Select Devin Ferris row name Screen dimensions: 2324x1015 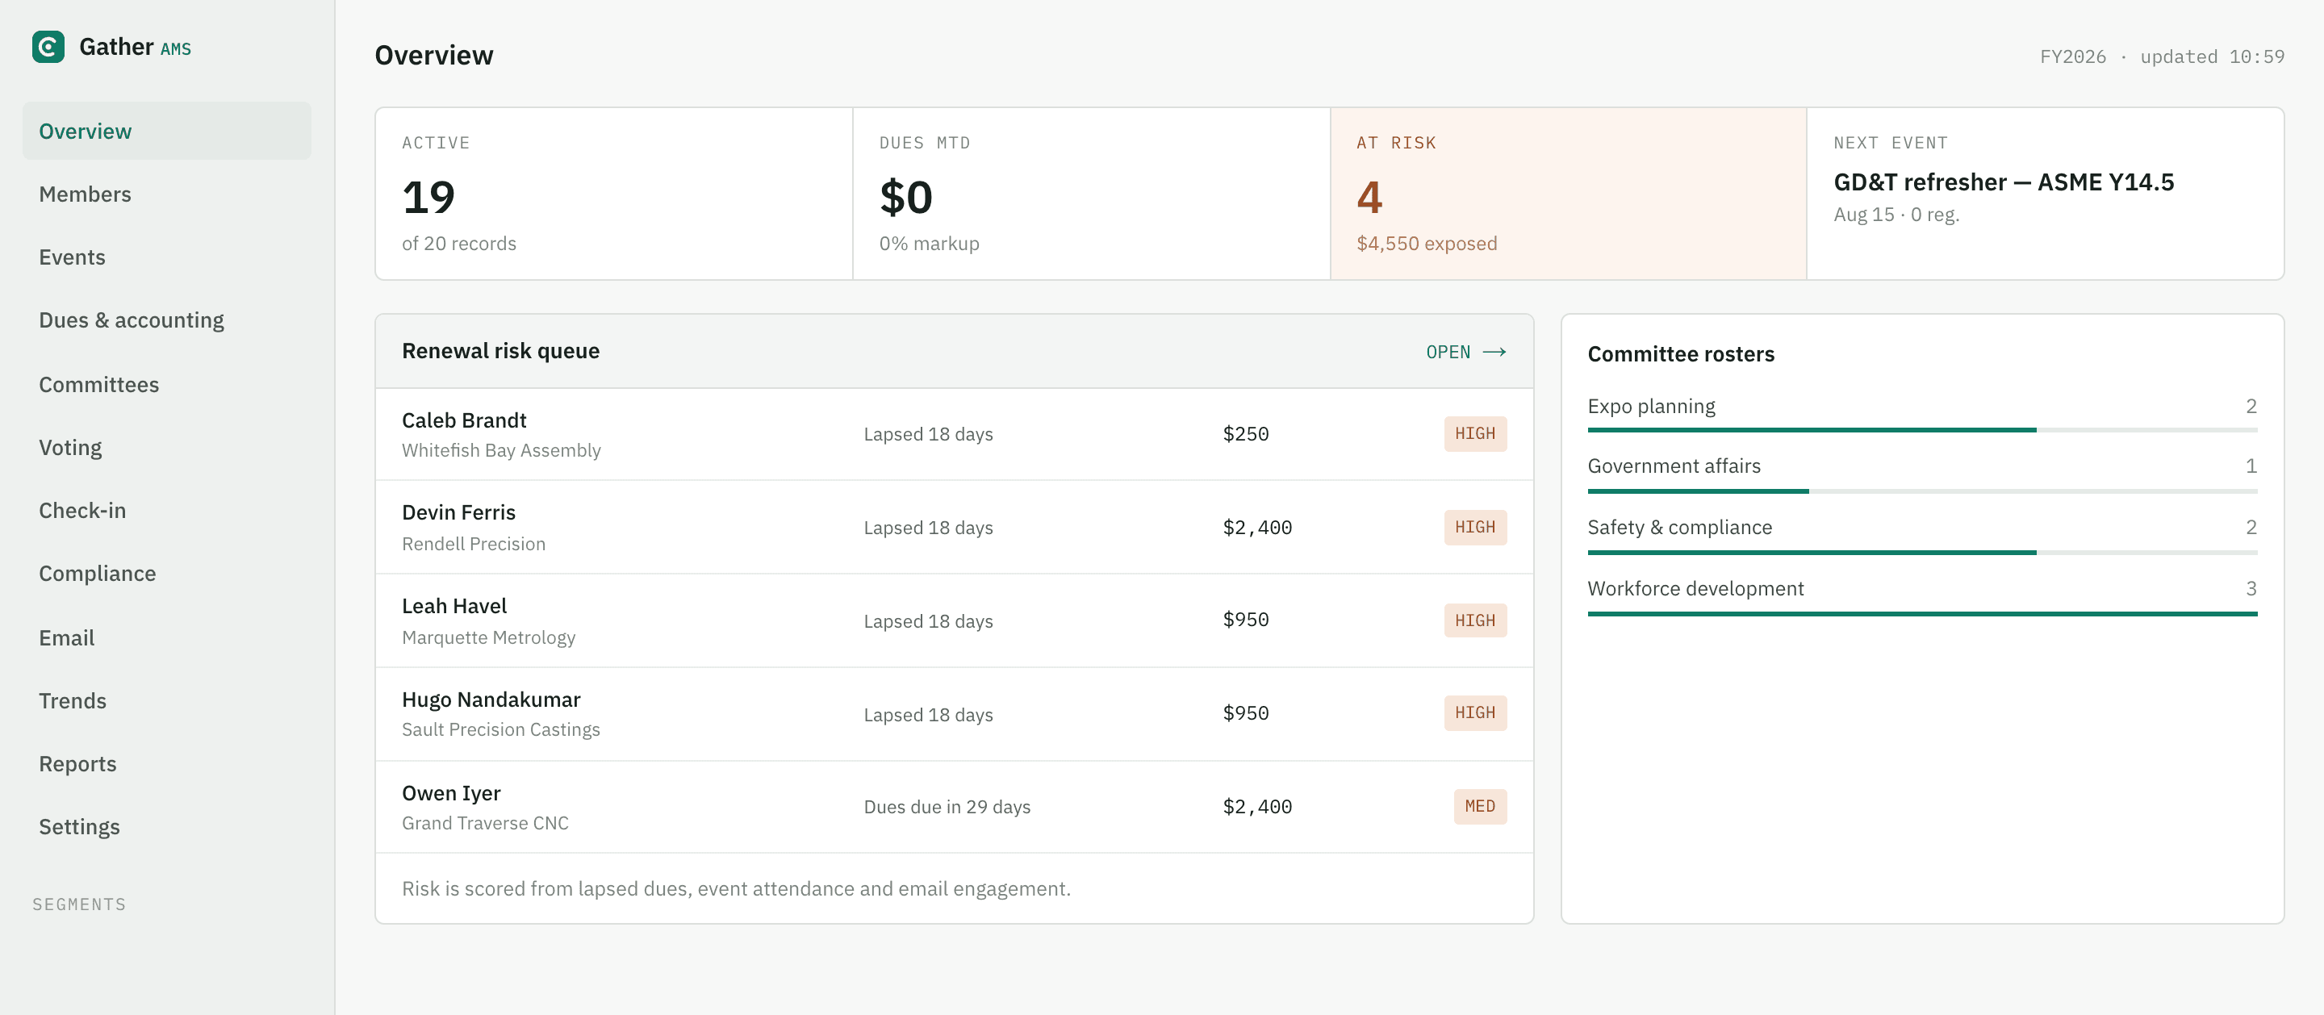(x=458, y=512)
